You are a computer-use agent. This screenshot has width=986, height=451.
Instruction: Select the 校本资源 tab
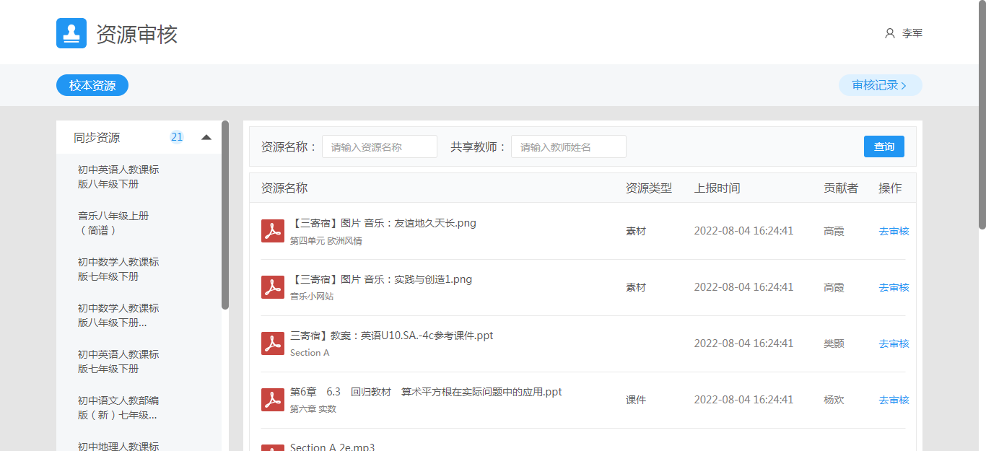click(x=92, y=85)
